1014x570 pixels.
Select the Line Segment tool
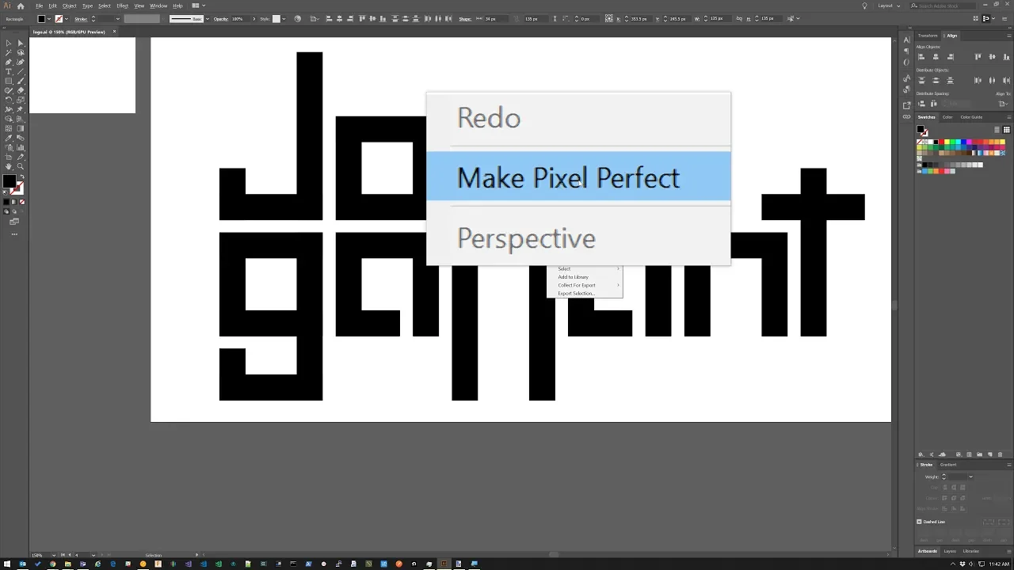21,72
